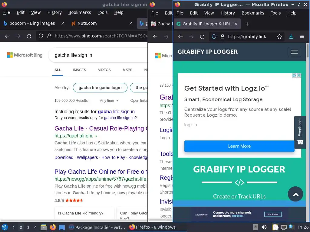Viewport: 310px width, 232px height.
Task: Open Gacha Life - Casual Role-Playing result
Action: [101, 128]
